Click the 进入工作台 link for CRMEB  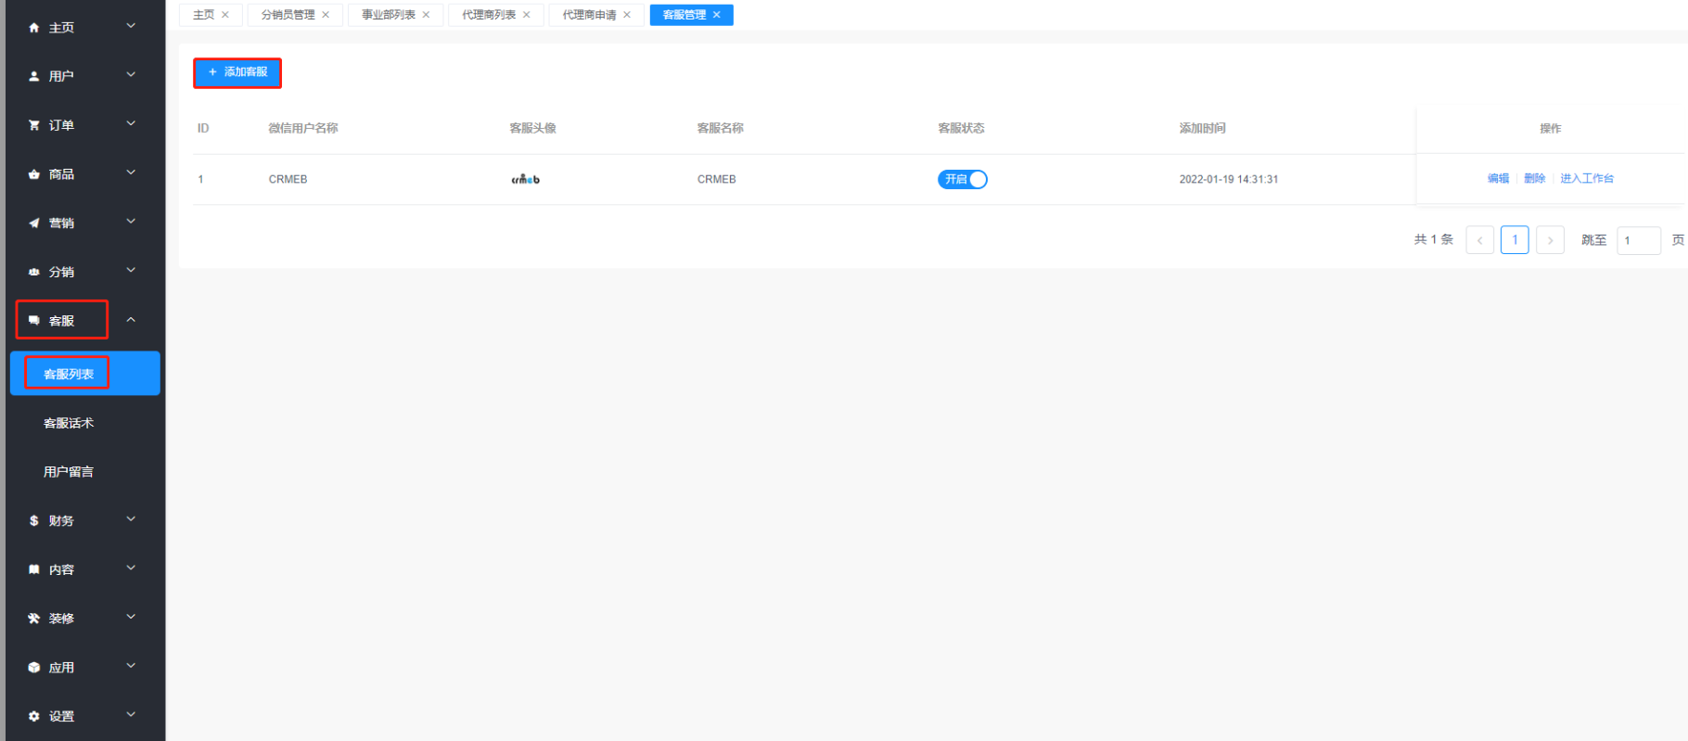[x=1586, y=179]
